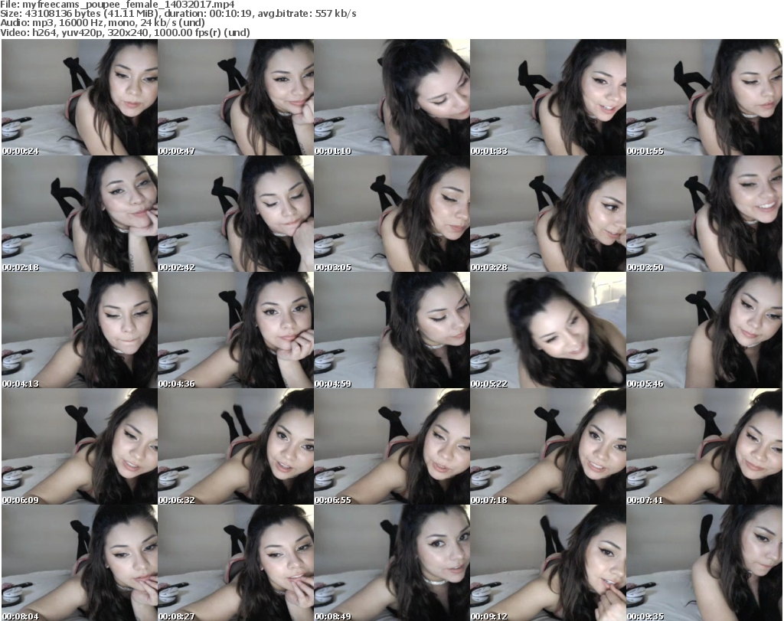Choose the frame timestamped 00:06:55
This screenshot has height=621, width=784.
tap(392, 446)
